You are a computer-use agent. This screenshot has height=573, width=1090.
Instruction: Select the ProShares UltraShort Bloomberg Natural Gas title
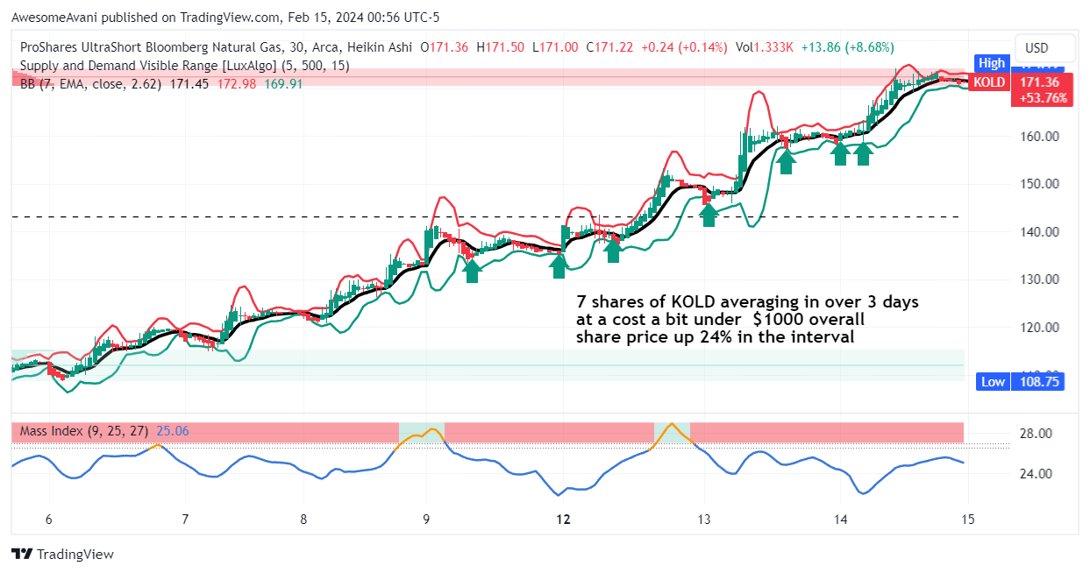coord(164,47)
